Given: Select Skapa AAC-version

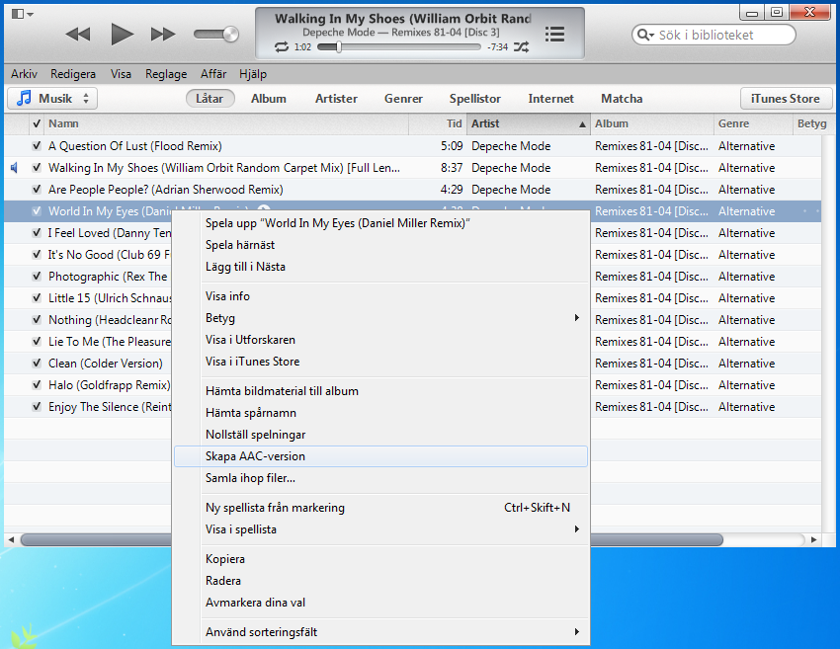Looking at the screenshot, I should (x=380, y=456).
